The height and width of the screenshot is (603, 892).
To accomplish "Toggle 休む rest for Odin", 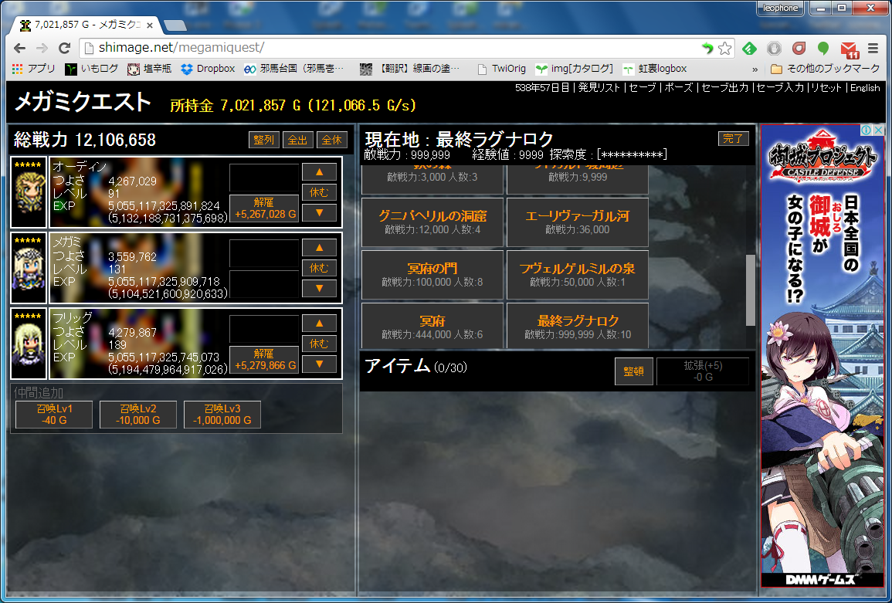I will [x=319, y=192].
